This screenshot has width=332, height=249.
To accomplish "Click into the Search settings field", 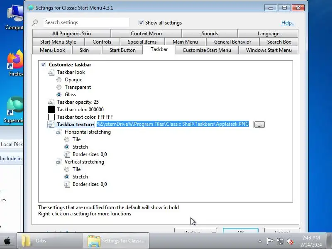I will click(x=86, y=22).
